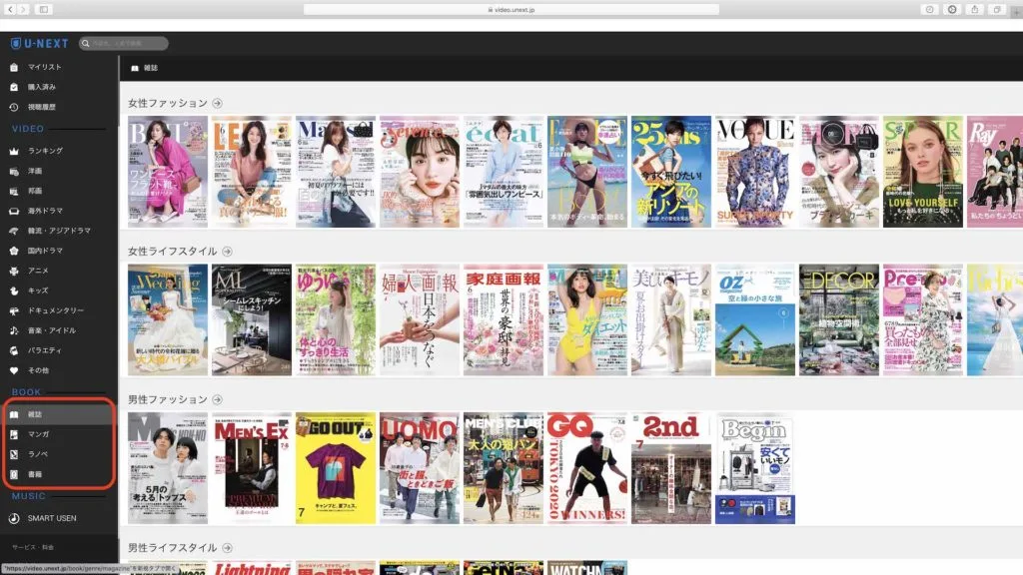Image resolution: width=1023 pixels, height=575 pixels.
Task: Click the Share icon in browser toolbar
Action: coord(975,9)
